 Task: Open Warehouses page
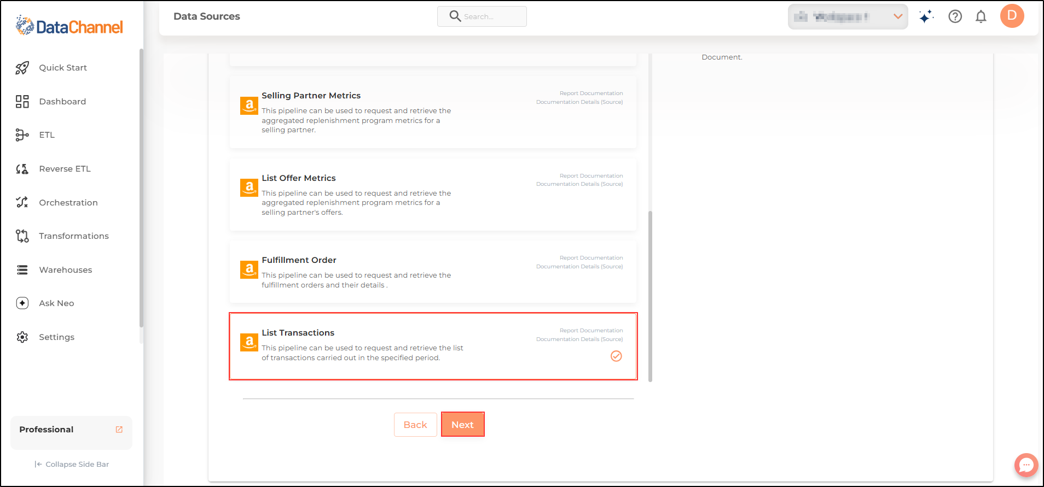[x=66, y=270]
